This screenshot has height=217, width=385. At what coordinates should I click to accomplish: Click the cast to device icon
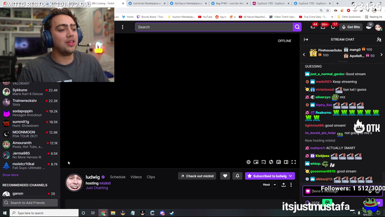pos(263,162)
